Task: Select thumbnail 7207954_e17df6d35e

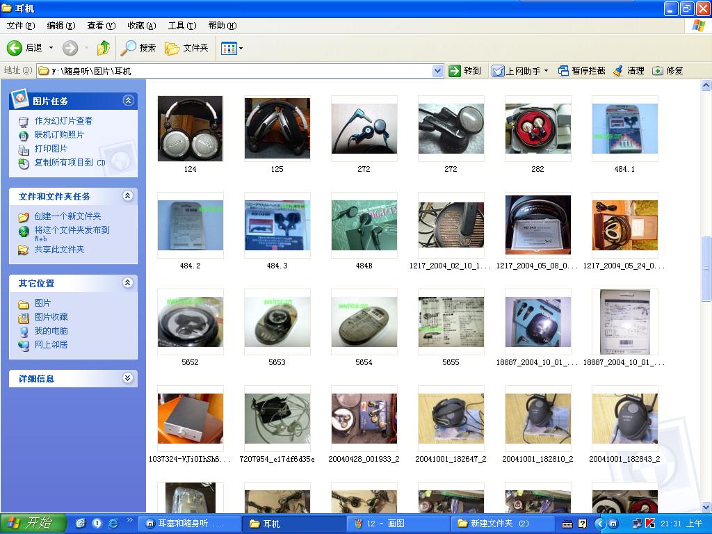Action: [277, 419]
